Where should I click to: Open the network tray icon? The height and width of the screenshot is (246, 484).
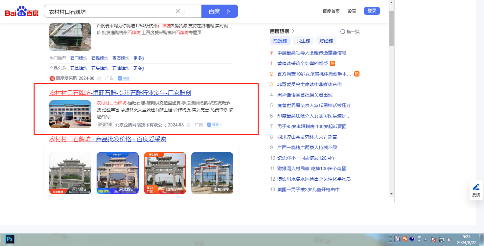441,240
